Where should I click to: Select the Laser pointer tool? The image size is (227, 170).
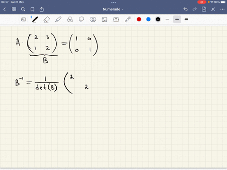(128, 19)
